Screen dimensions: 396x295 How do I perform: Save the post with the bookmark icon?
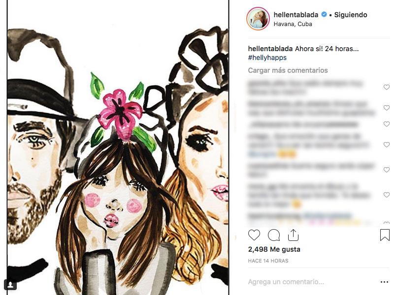coord(385,235)
